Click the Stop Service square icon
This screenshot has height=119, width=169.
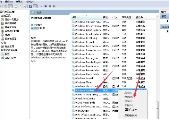[46, 6]
